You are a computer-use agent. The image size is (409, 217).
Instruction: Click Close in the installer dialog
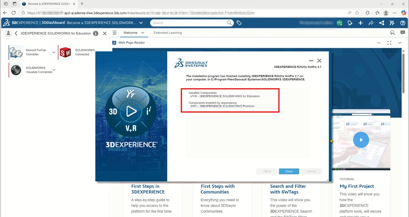(x=289, y=171)
